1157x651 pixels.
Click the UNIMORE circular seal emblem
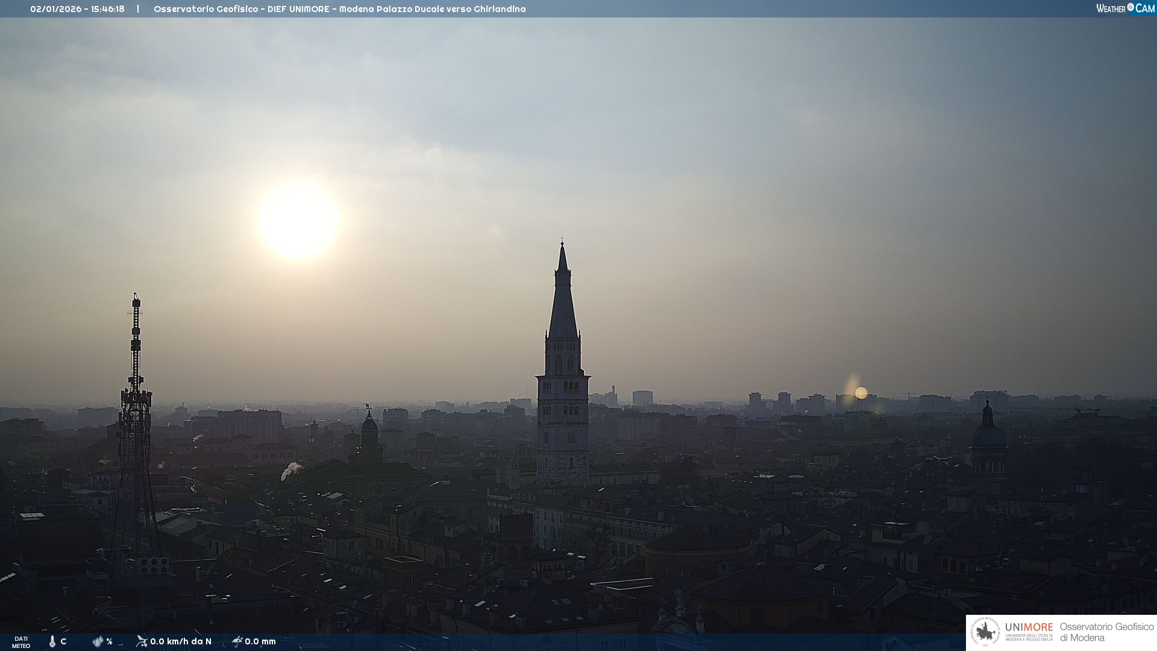985,632
